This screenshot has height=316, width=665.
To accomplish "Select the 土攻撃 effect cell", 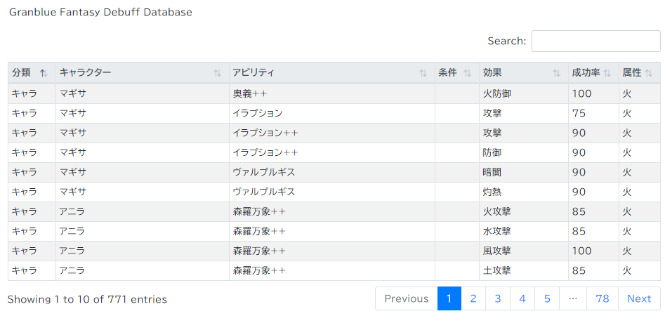I will tap(524, 270).
